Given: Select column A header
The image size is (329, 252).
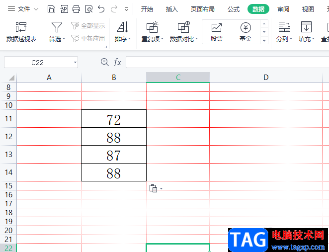Looking at the screenshot, I should click(x=49, y=78).
